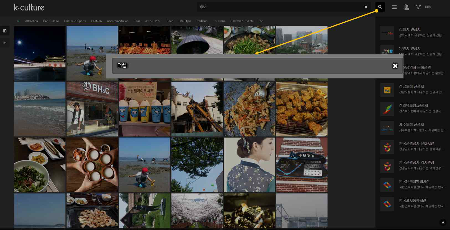Open the 전라북도청_관광지 source icon

pyautogui.click(x=387, y=109)
